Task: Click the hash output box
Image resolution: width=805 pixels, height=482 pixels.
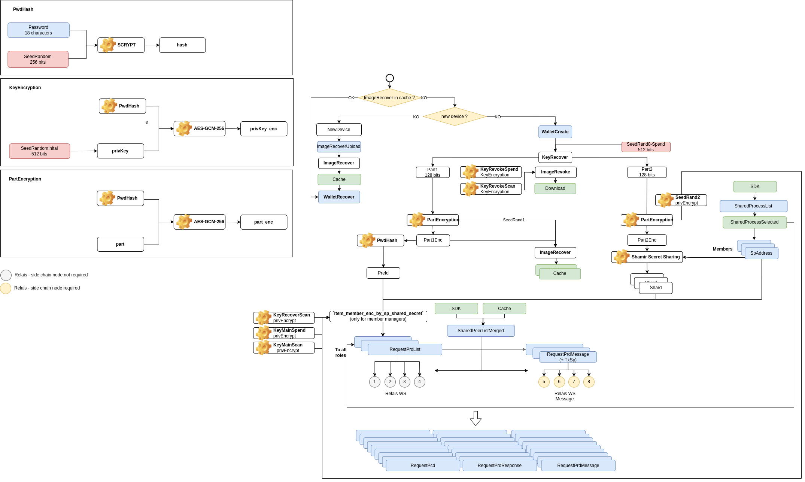Action: 182,45
